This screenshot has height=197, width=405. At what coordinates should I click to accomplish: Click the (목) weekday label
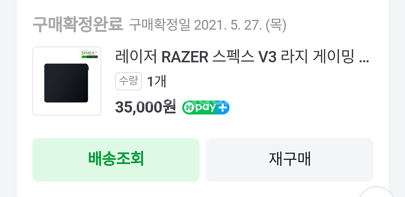276,26
